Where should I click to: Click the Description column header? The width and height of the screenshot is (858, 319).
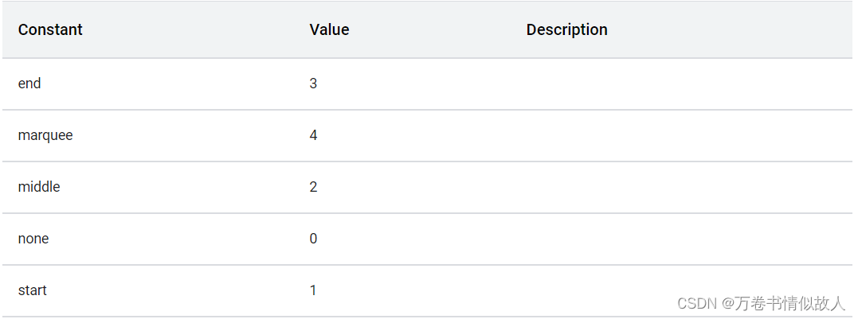566,29
